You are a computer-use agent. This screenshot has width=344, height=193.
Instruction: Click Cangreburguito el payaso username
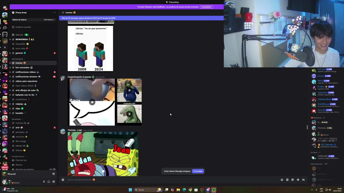(x=79, y=77)
